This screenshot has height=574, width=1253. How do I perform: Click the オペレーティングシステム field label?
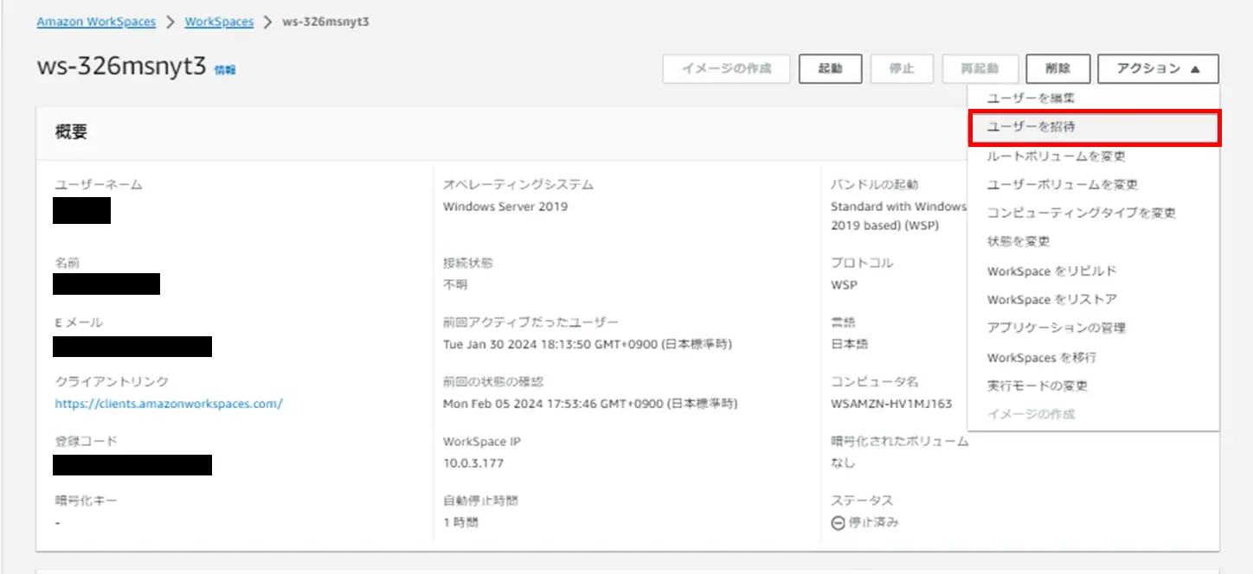pos(518,184)
